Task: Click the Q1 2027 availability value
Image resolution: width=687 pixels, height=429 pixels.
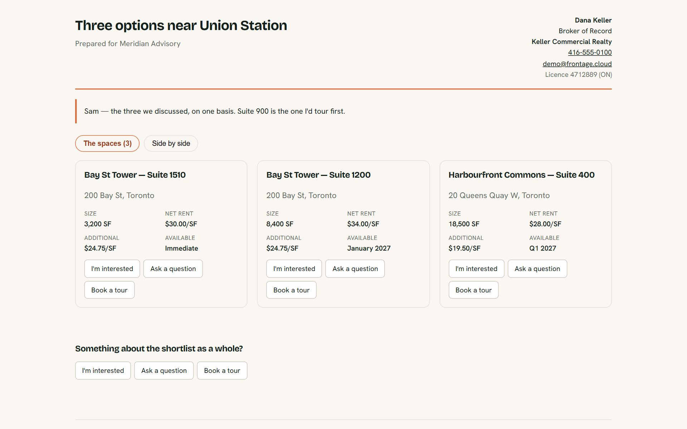Action: click(543, 248)
